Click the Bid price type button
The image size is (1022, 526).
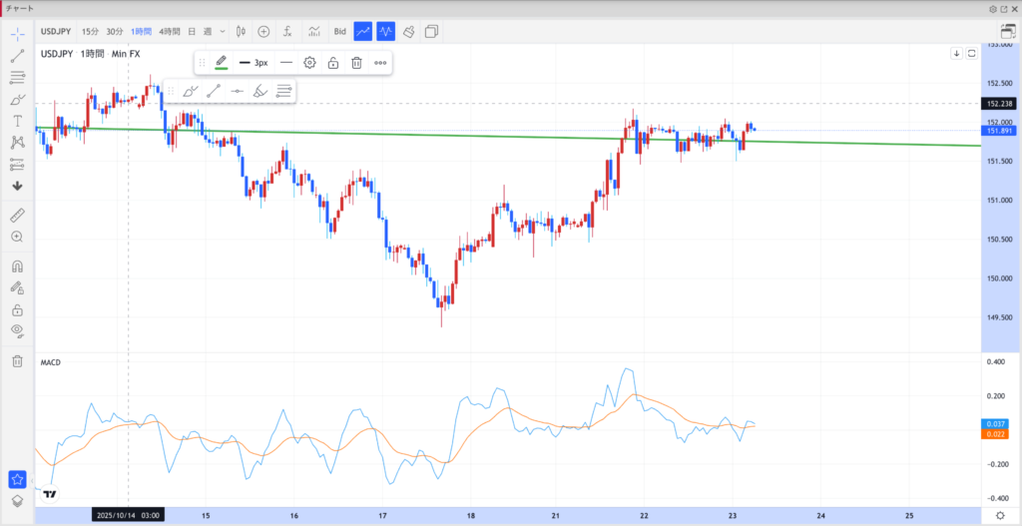pyautogui.click(x=340, y=32)
